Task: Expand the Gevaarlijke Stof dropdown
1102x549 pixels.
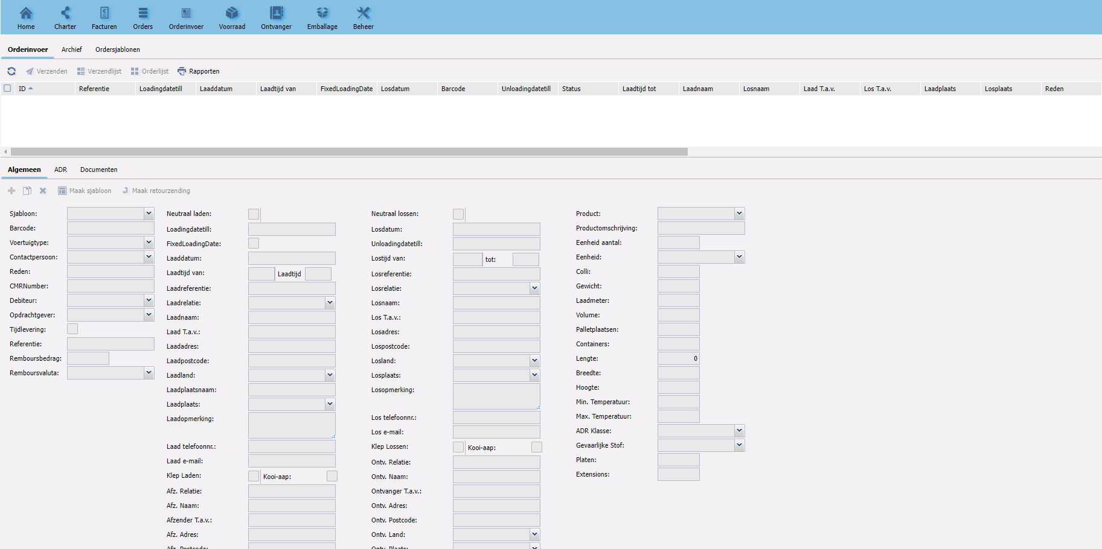Action: (739, 445)
